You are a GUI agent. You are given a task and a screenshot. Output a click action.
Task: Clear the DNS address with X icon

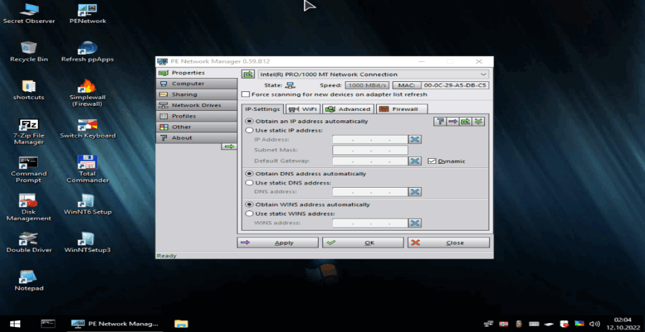pyautogui.click(x=414, y=192)
